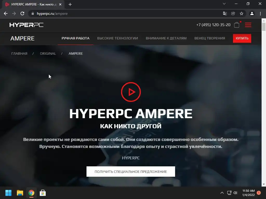This screenshot has height=199, width=266.
Task: Click the page vertical scrollbar thumb
Action: (x=264, y=27)
